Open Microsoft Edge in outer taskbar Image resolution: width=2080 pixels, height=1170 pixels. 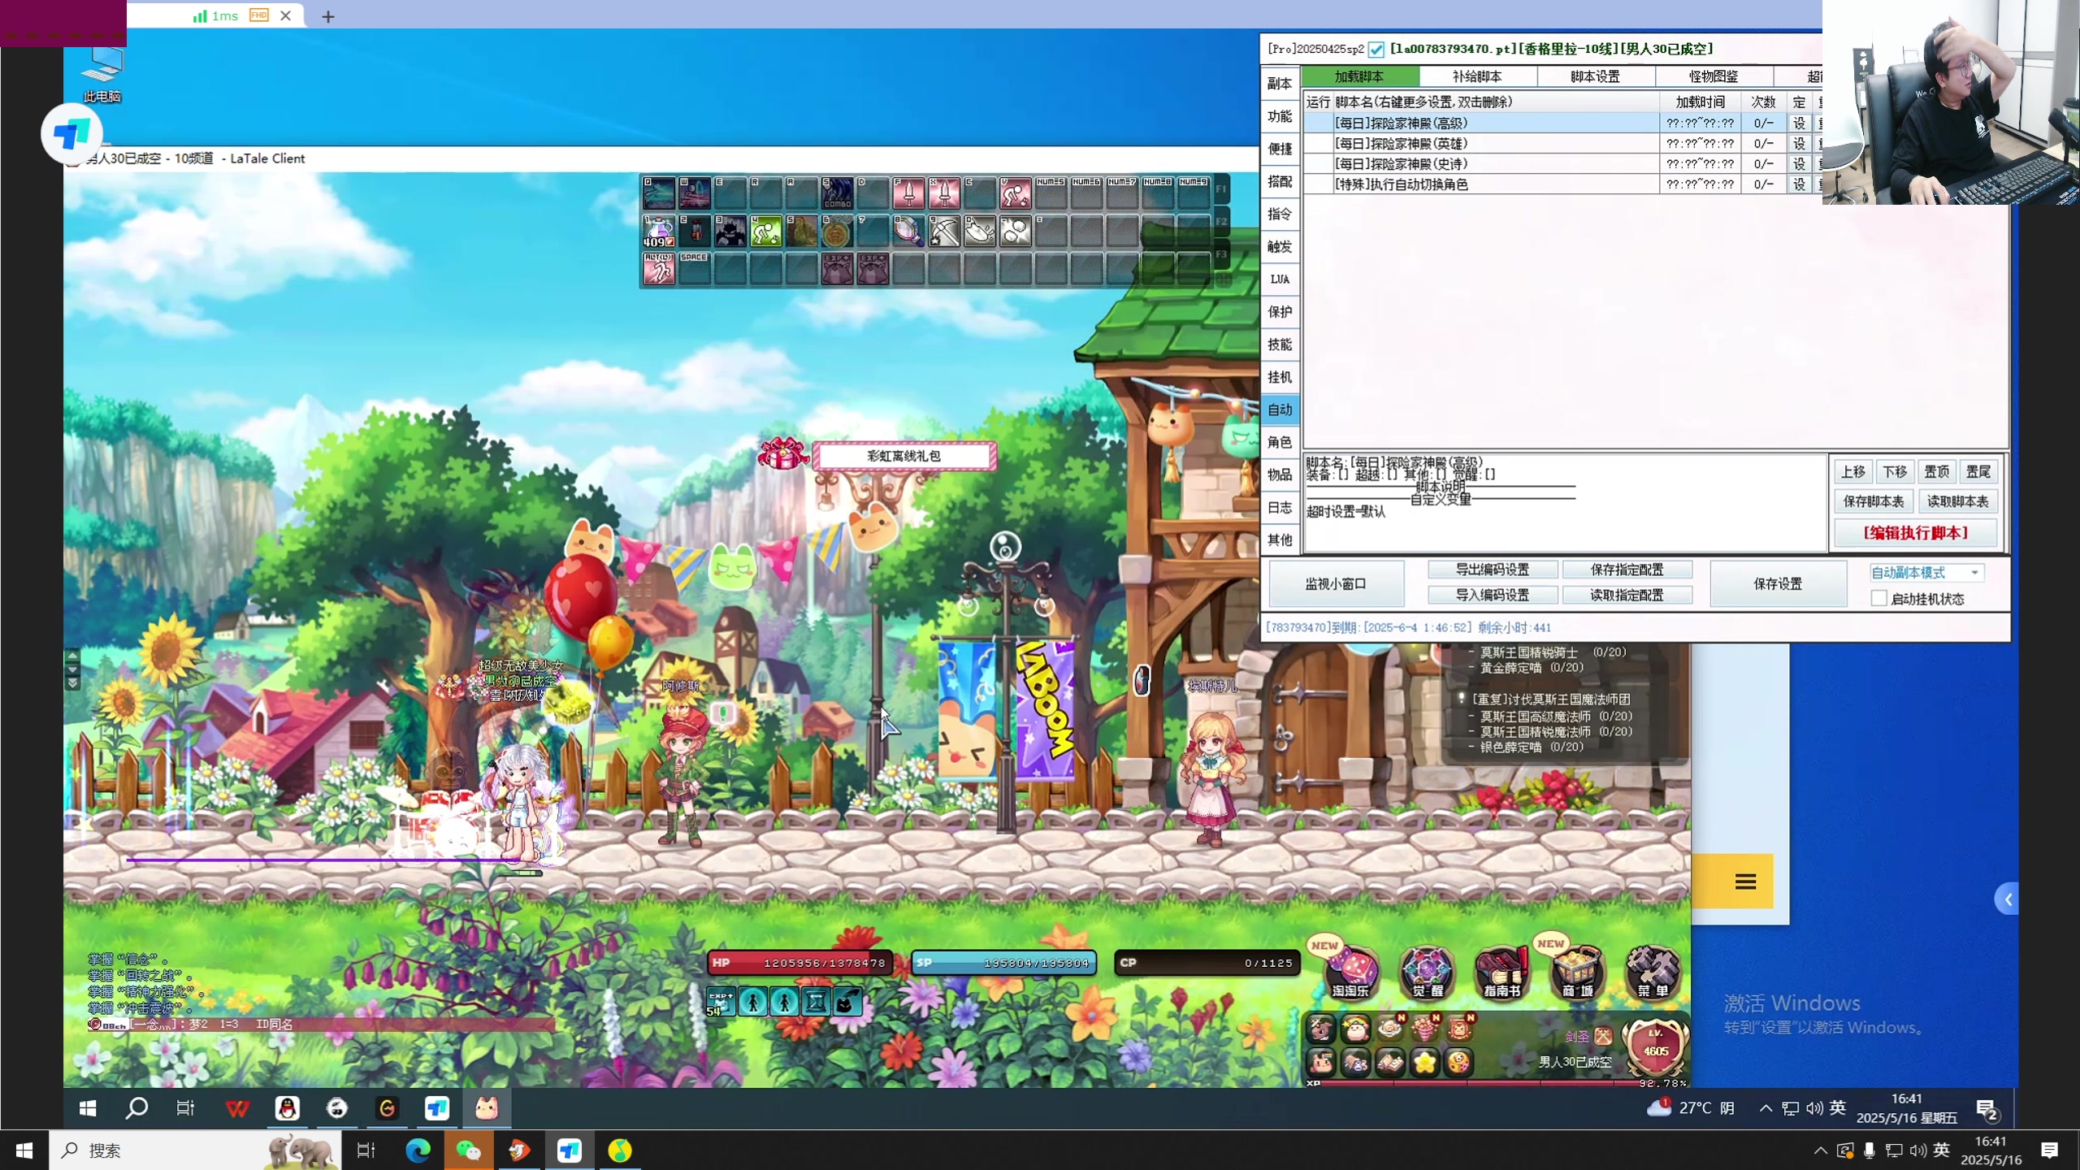[418, 1150]
